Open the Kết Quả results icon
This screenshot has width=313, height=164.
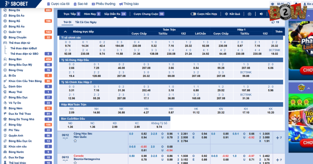226,14
